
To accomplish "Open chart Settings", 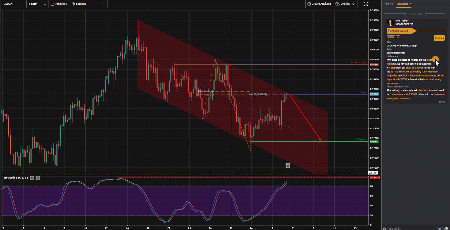I will 79,4.
